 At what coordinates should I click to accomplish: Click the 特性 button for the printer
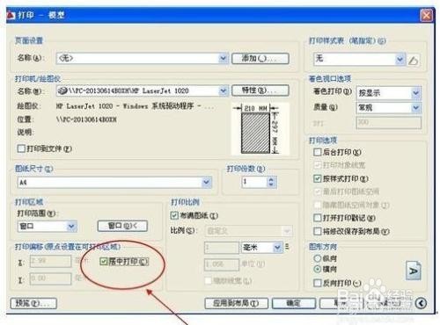coord(260,90)
